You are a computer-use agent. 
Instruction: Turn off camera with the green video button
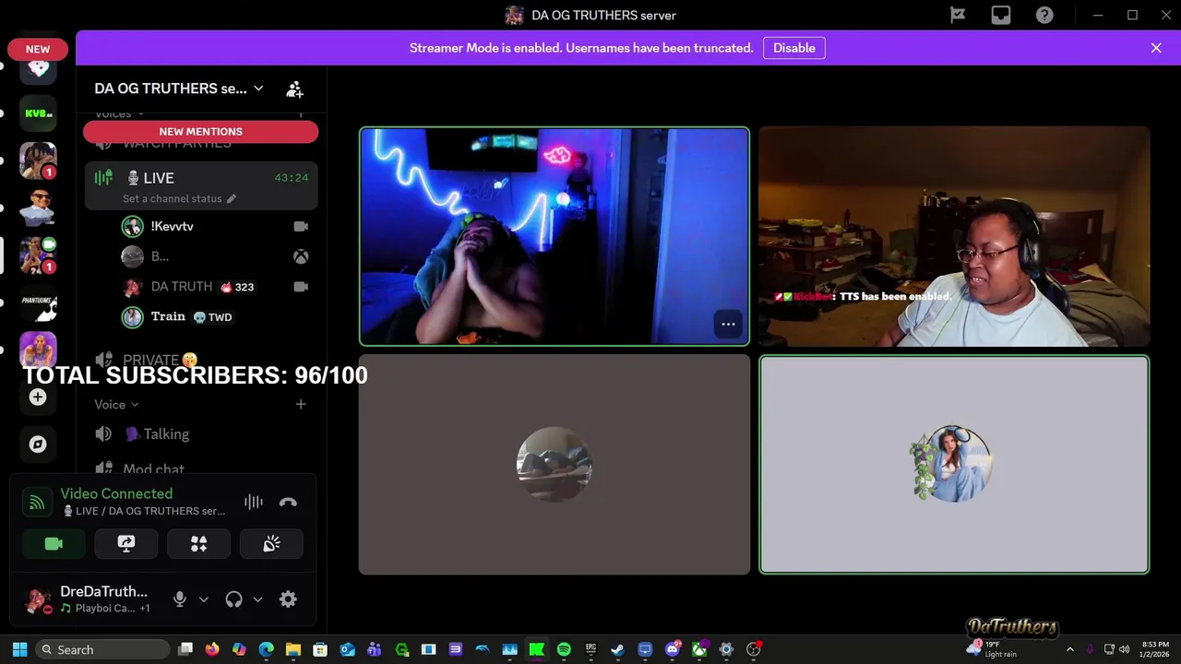click(54, 544)
